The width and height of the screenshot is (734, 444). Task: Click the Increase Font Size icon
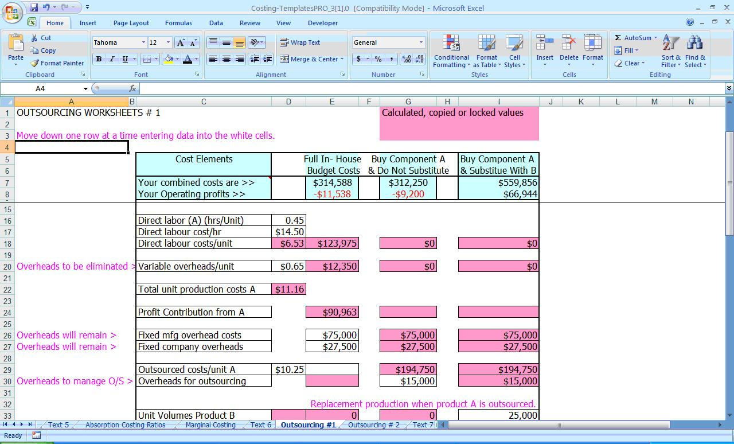coord(181,43)
